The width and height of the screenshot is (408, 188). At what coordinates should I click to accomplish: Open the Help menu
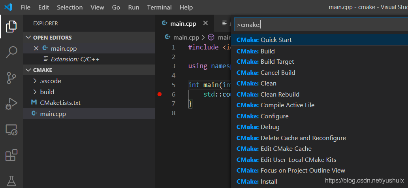186,7
